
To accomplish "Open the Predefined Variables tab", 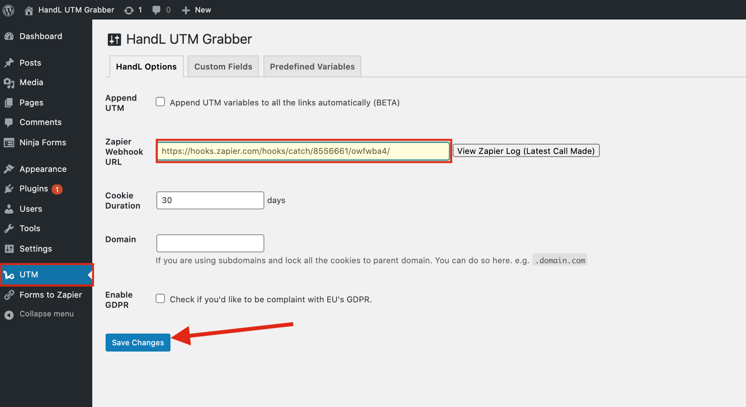I will click(312, 67).
